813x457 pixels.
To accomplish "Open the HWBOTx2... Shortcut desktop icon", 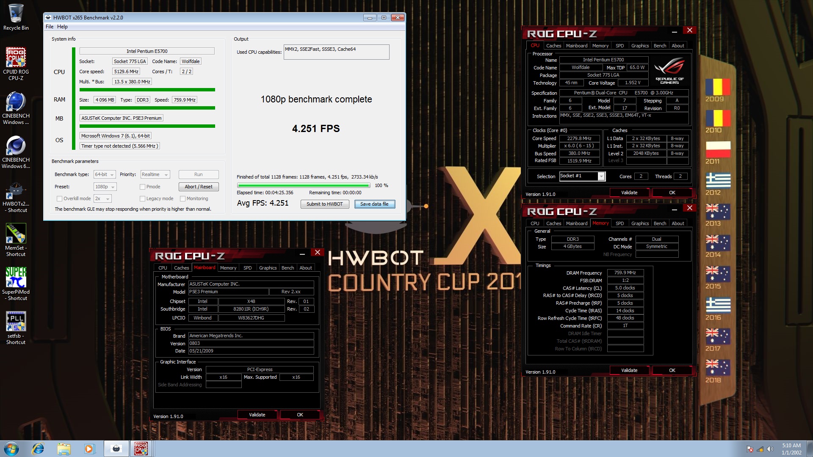I will tap(16, 197).
